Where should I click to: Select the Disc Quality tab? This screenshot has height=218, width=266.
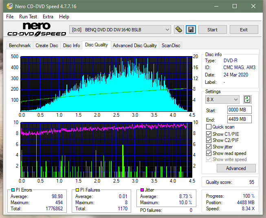point(97,45)
